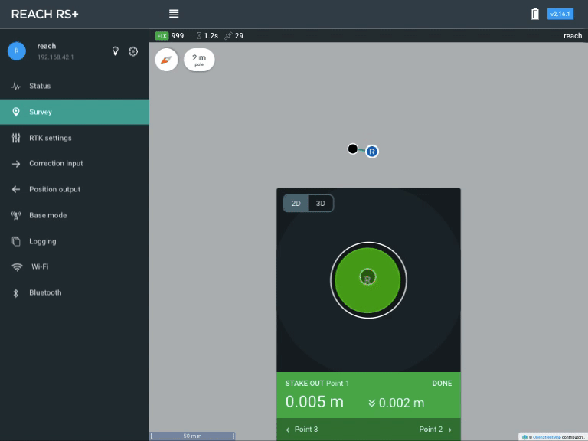
Task: Click the 0.002 m height difference value
Action: coord(401,403)
